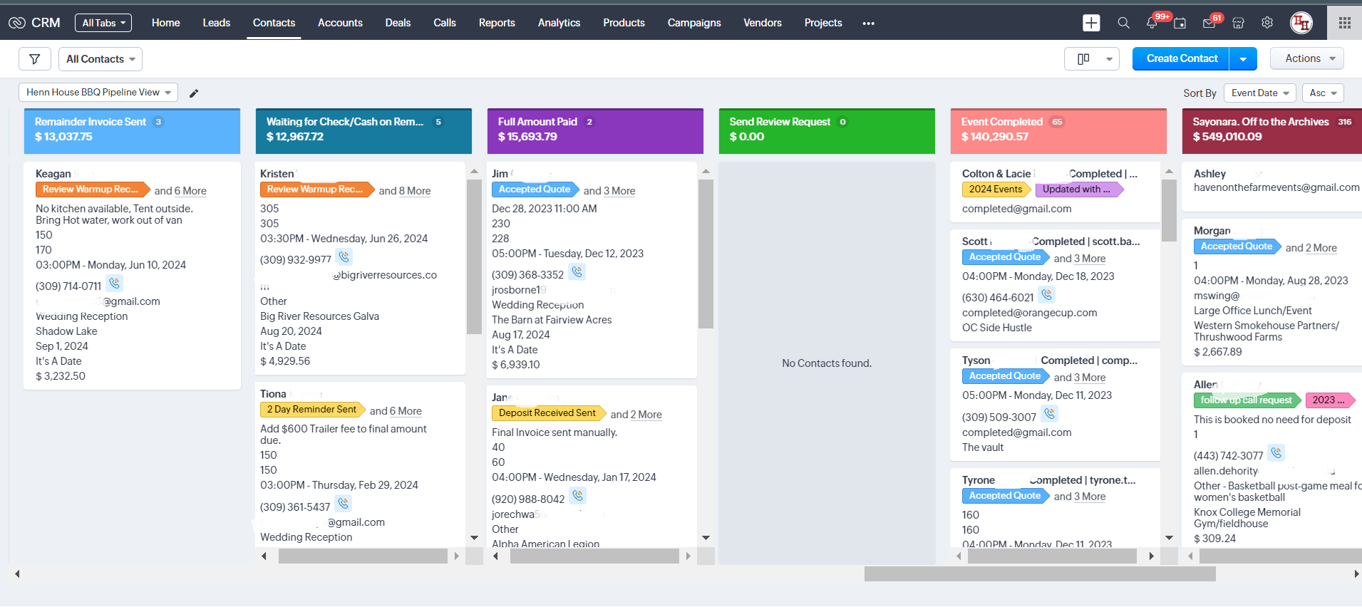
Task: Expand the All Contacts view dropdown
Action: (100, 59)
